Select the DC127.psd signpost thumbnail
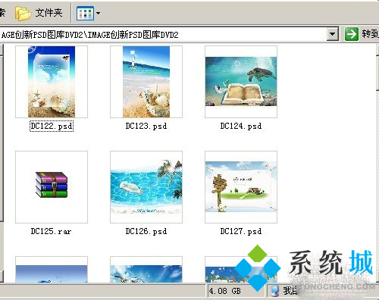The height and width of the screenshot is (300, 379). pos(241,187)
